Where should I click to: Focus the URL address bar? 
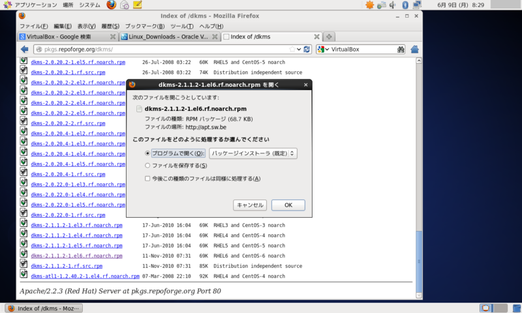click(x=165, y=49)
